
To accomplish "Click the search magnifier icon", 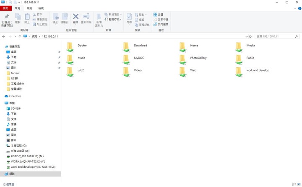I will (296, 36).
